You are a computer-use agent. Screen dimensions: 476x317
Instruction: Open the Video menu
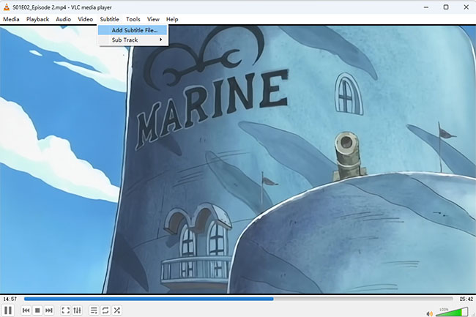pos(85,19)
